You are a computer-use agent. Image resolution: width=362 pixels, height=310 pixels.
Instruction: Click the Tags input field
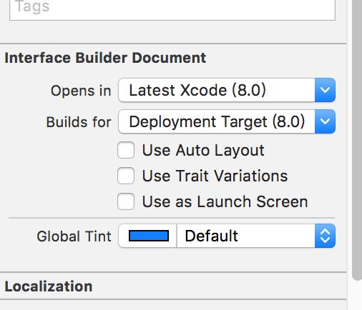click(172, 9)
